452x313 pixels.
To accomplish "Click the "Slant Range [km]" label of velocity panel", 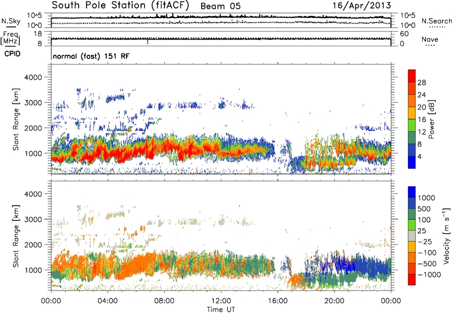I will (x=16, y=236).
